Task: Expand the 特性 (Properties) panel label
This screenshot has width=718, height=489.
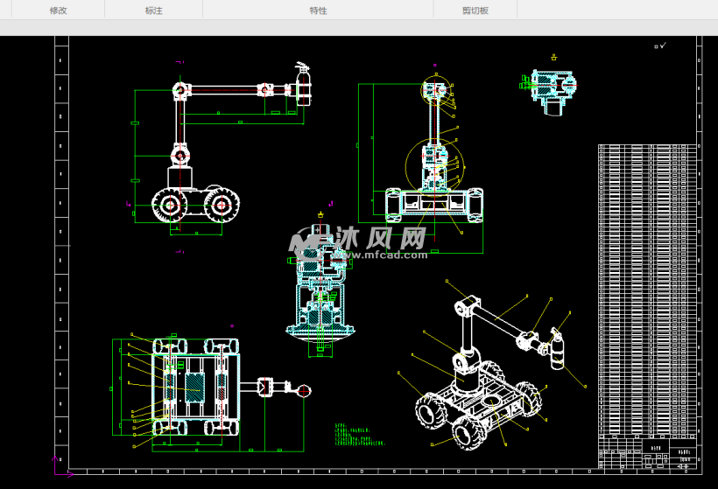Action: point(318,10)
